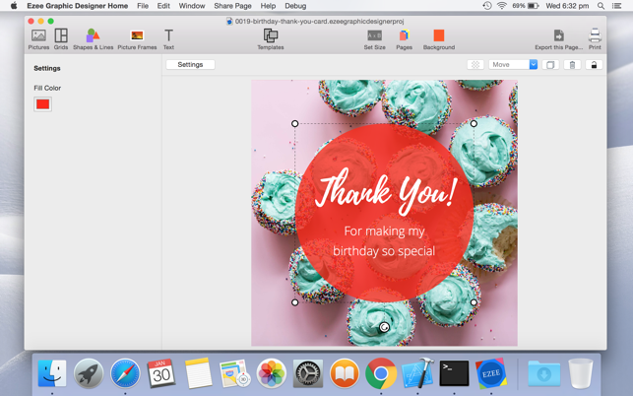Screen dimensions: 633x396
Task: Click Export this Page icon
Action: (x=558, y=38)
